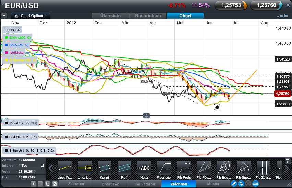Activate the blue pencil drawing mode icon

[x=234, y=184]
